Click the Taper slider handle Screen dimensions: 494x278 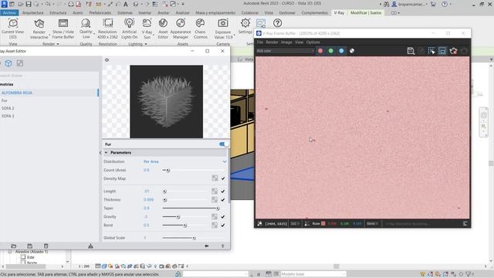tap(218, 208)
